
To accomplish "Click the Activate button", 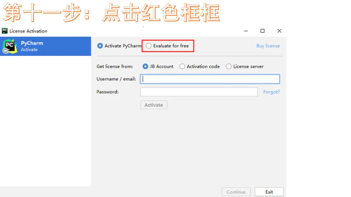I will [154, 105].
